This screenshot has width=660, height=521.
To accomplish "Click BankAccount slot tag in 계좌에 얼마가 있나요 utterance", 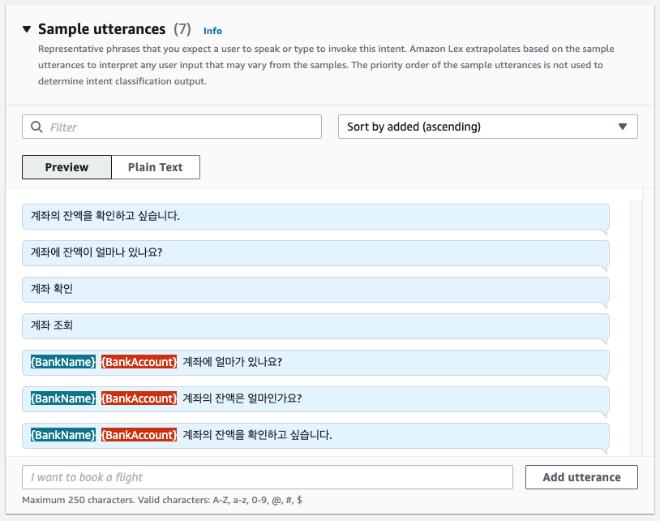I will (139, 362).
